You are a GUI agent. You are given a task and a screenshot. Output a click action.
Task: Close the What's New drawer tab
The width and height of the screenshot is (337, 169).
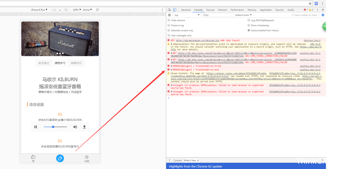coord(198,160)
